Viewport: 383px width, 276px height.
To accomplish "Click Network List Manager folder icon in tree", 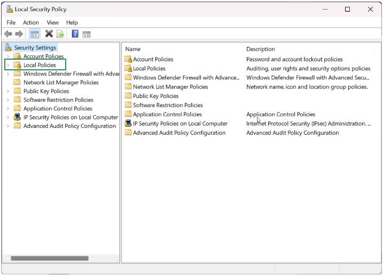I will [17, 83].
